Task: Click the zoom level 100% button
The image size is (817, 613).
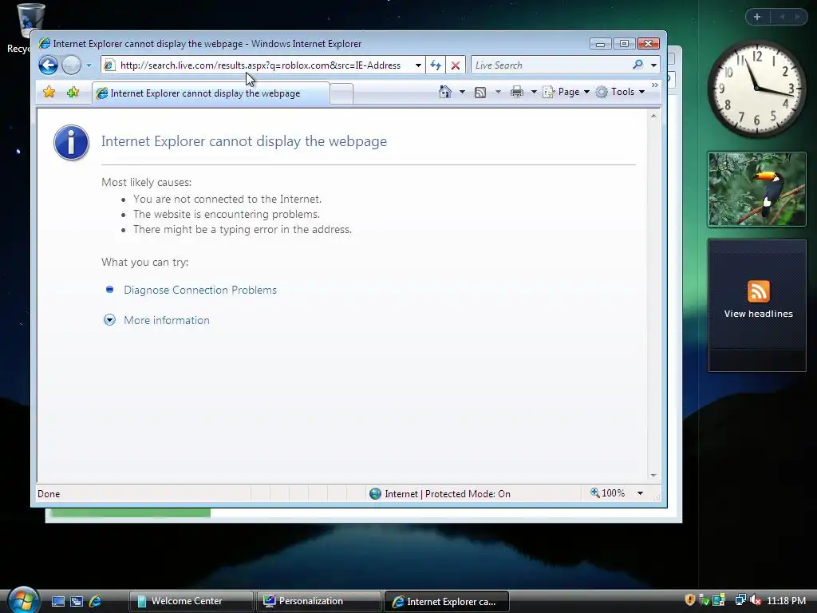Action: [x=607, y=493]
